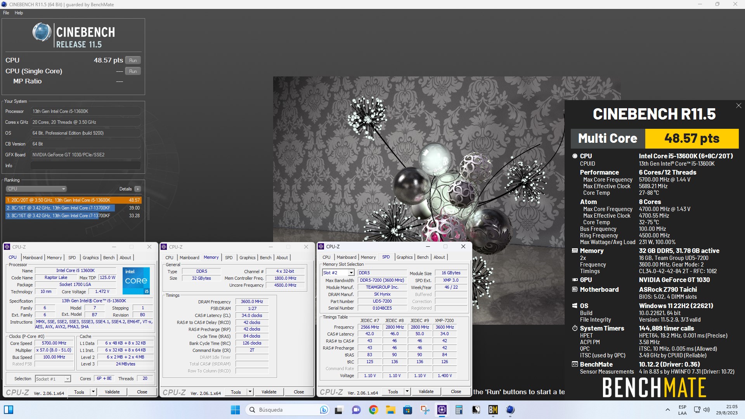
Task: Close the BenchMate result overlay with X
Action: 739,106
